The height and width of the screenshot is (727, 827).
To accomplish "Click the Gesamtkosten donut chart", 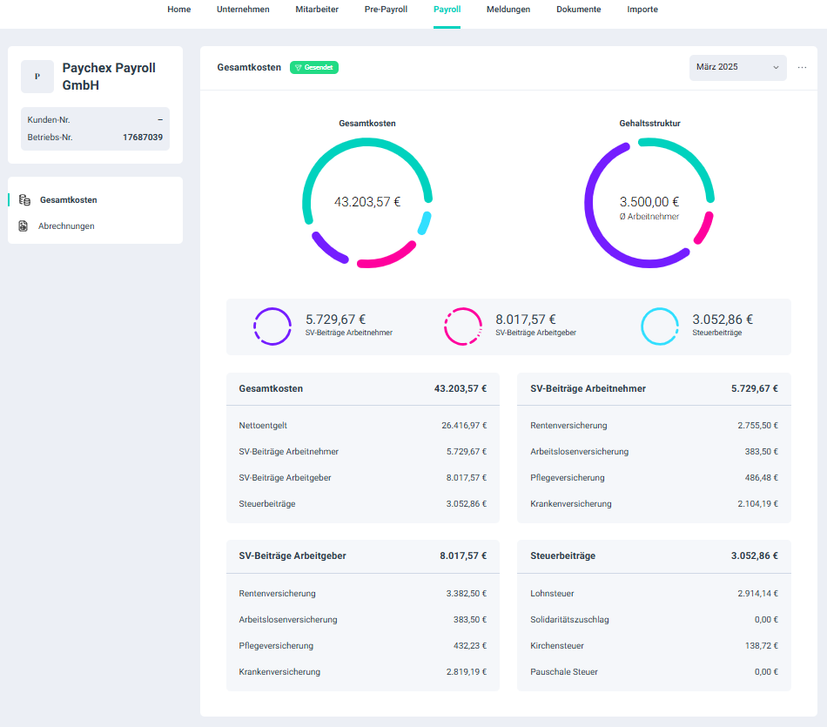I will pyautogui.click(x=366, y=202).
